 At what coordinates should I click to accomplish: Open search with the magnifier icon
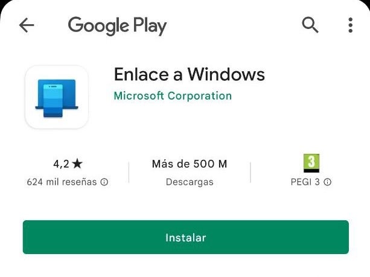coord(310,25)
